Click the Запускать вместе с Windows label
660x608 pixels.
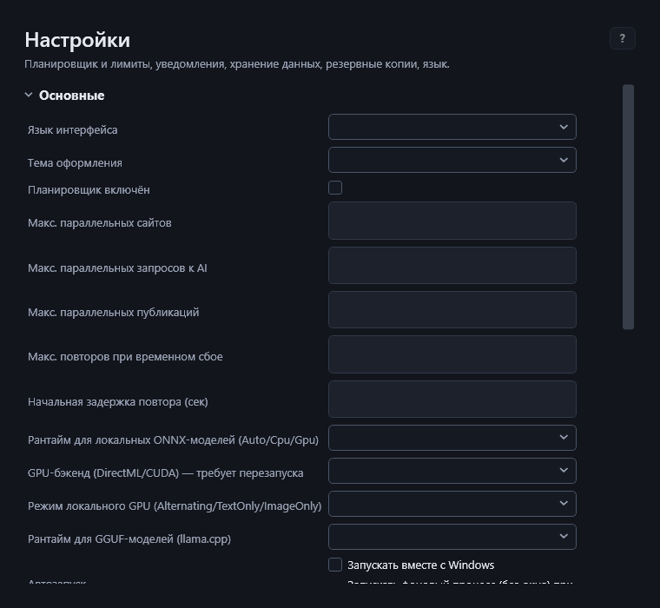(421, 565)
